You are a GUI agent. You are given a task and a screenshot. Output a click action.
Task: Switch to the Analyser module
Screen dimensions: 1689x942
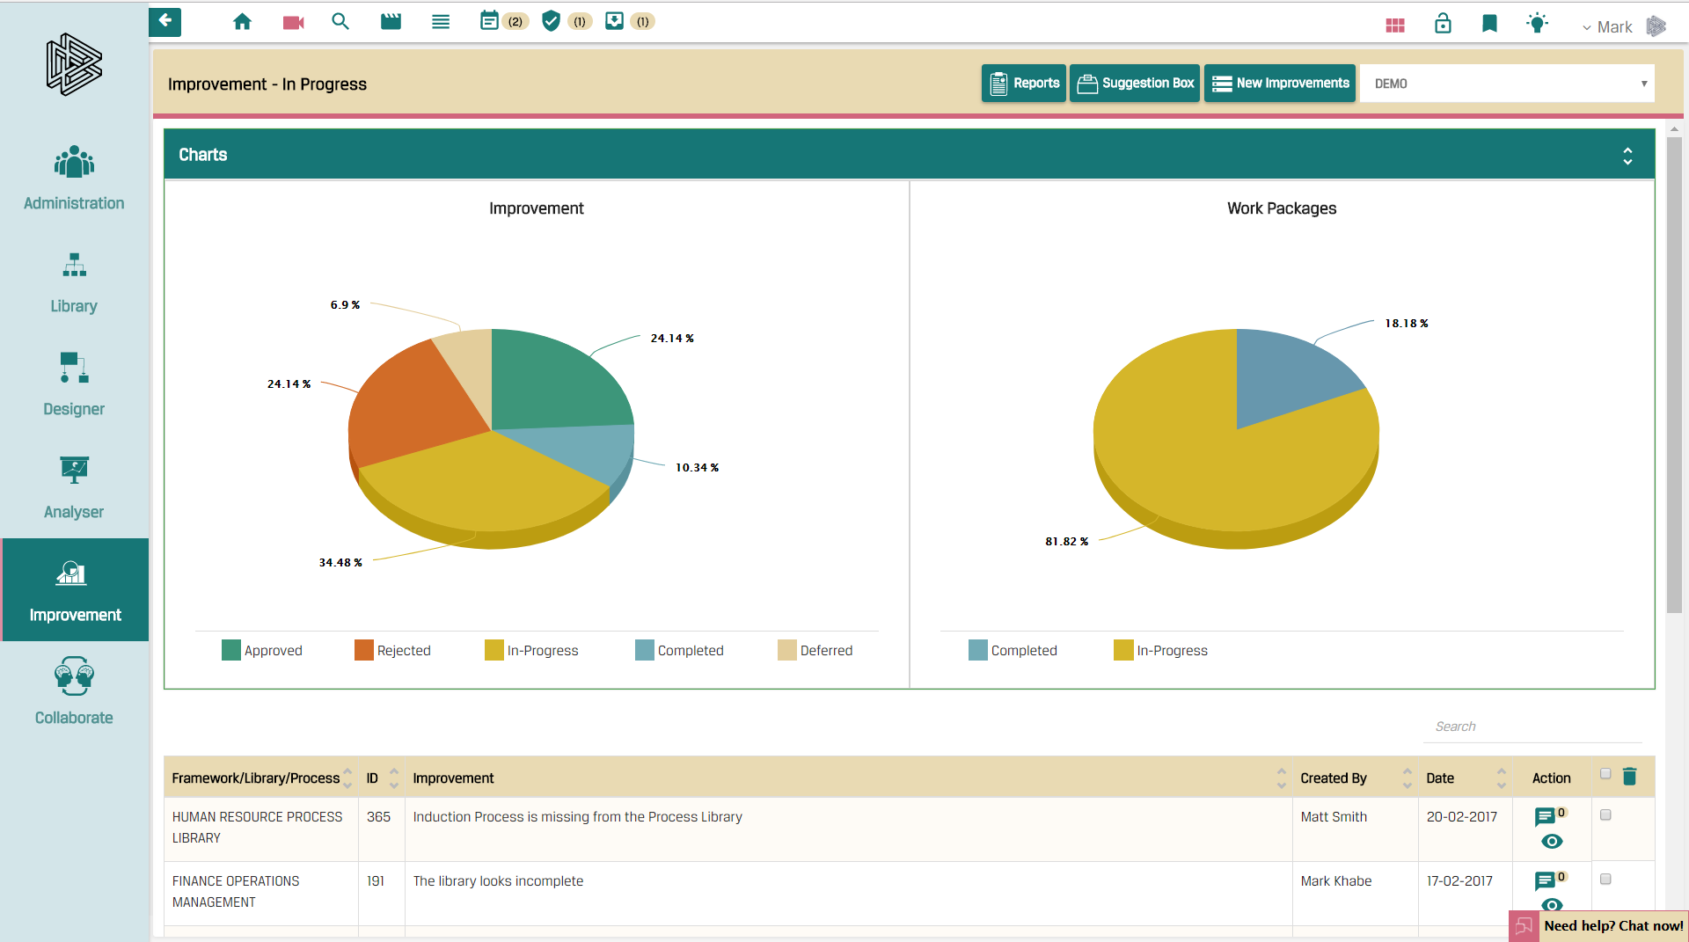(73, 486)
